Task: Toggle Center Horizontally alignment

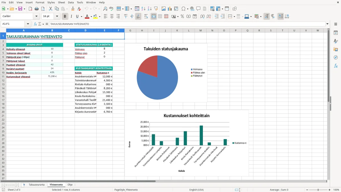Action: [x=112, y=16]
